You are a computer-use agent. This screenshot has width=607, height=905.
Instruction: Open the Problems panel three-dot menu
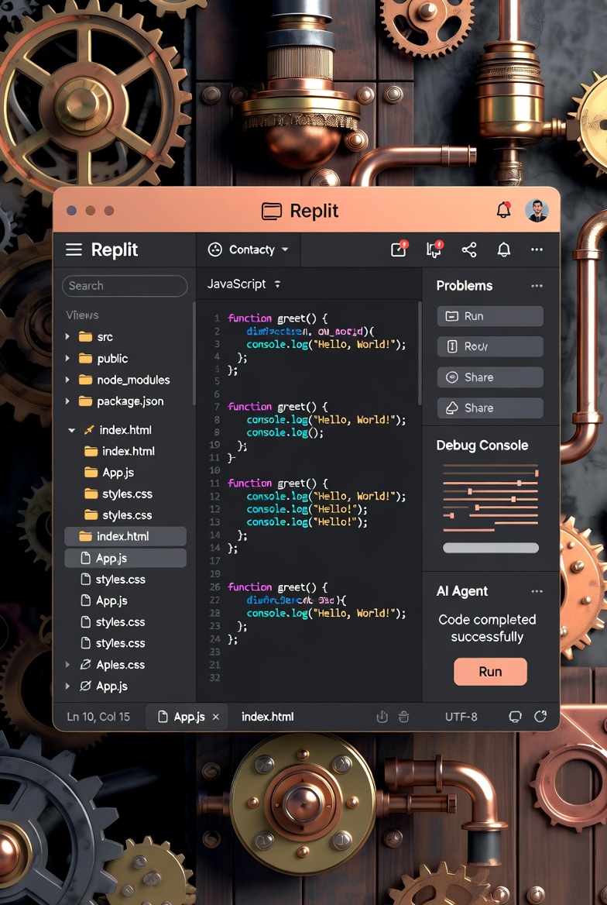(537, 286)
